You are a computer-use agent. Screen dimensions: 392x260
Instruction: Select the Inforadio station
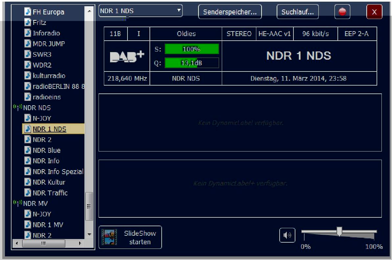46,33
